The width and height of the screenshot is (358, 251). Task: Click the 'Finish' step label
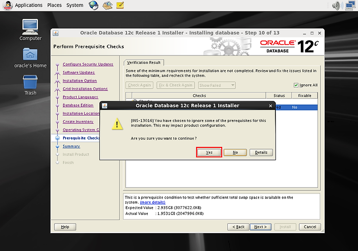click(x=68, y=163)
